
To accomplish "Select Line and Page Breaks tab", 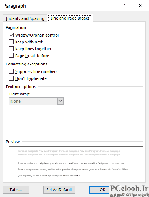I will pyautogui.click(x=70, y=18).
